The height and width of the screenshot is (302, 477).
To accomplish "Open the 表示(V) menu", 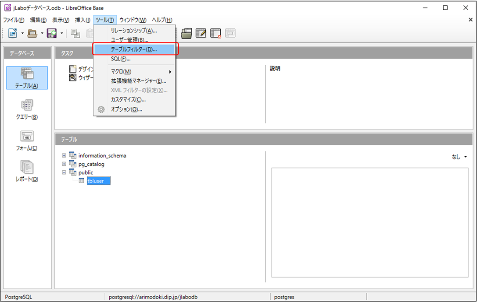I will click(x=61, y=20).
